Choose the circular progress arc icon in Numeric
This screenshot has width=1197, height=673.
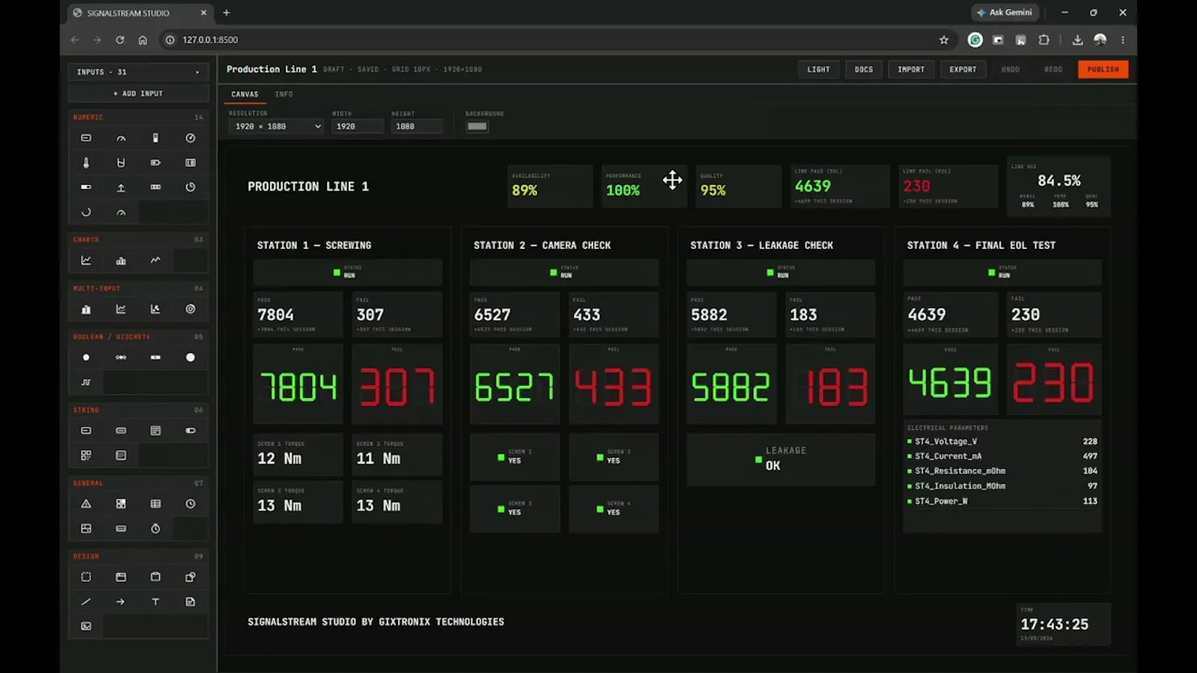pos(86,212)
